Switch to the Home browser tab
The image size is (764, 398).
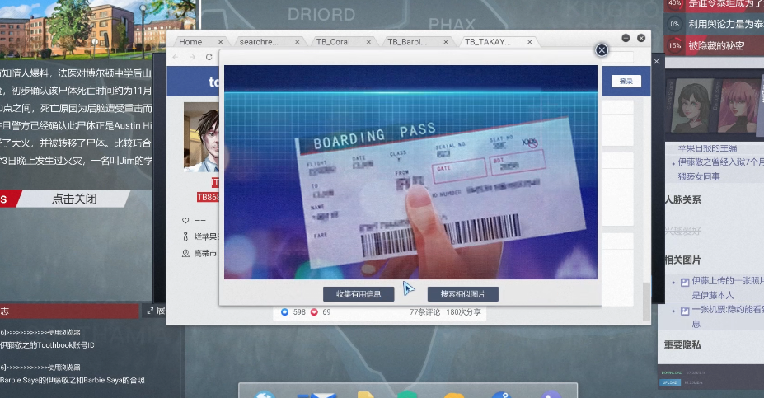click(190, 42)
